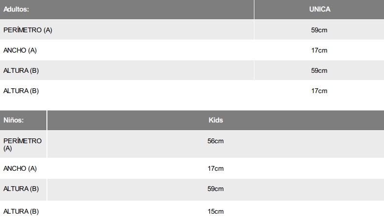Click first ALTURA (B) label under Adultos

point(21,70)
